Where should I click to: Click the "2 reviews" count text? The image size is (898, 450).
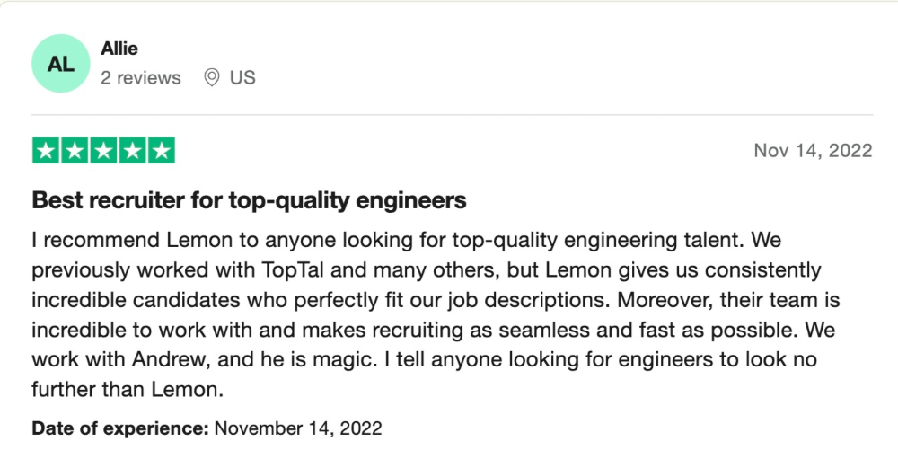[141, 78]
